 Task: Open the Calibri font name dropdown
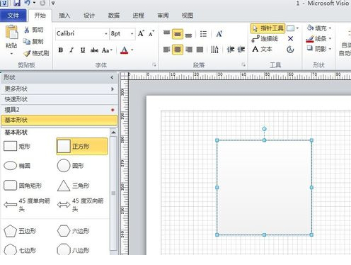[x=106, y=34]
